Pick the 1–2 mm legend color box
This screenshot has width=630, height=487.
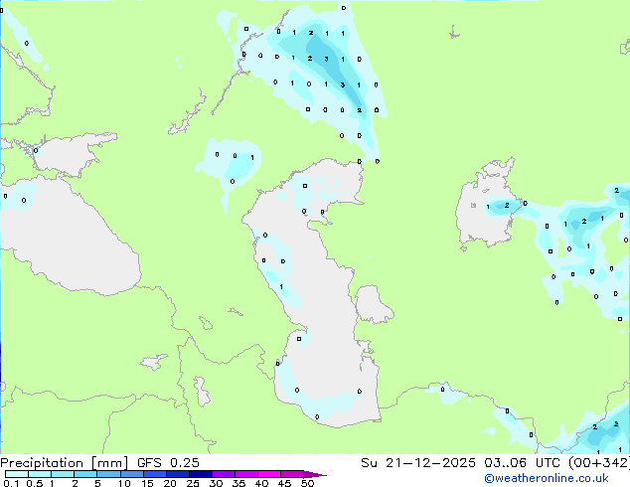[x=63, y=474]
